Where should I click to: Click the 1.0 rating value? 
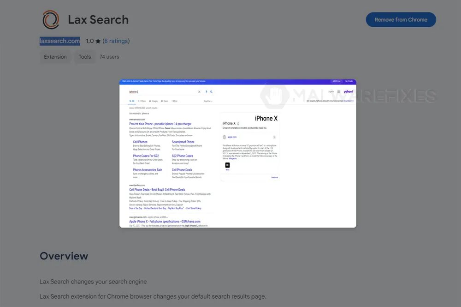click(x=90, y=41)
